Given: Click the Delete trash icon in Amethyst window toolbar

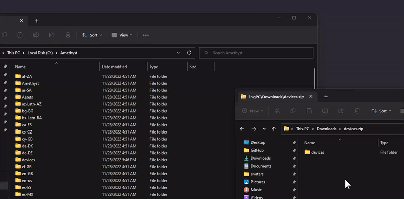Looking at the screenshot, I should click(x=68, y=35).
